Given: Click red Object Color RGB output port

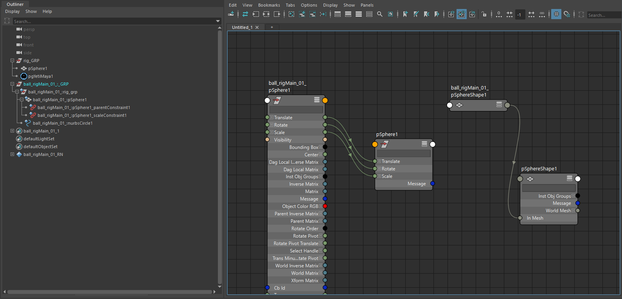Looking at the screenshot, I should tap(325, 206).
